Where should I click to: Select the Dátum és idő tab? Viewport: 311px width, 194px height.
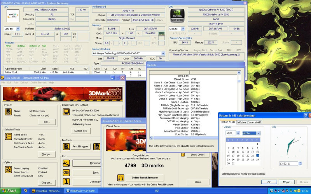coord(228,122)
